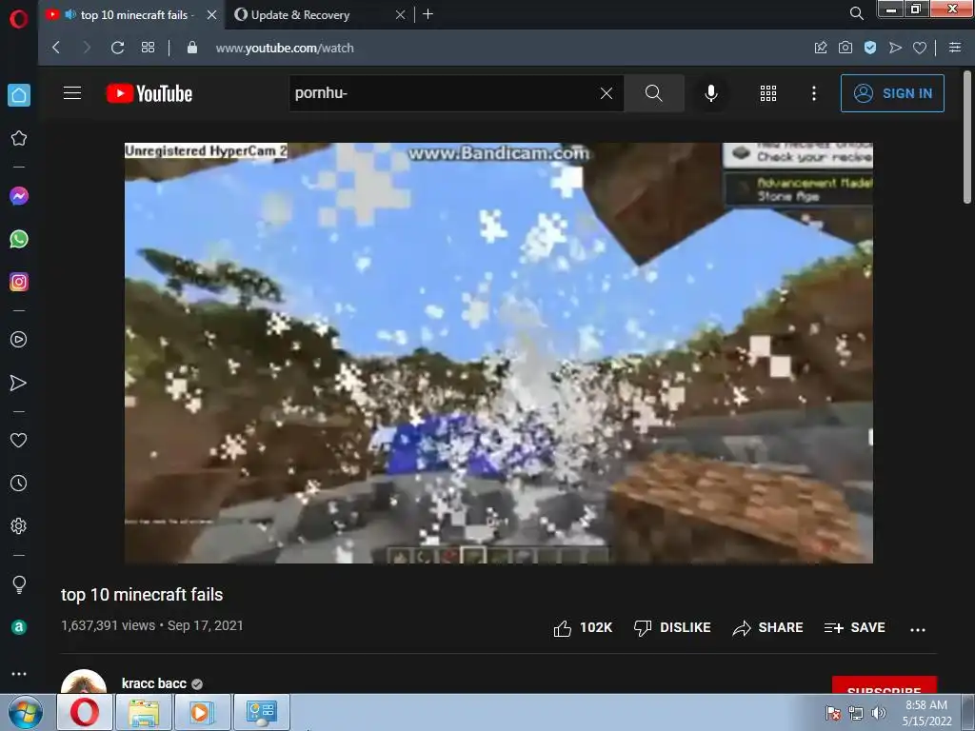Click the edit page snapshot icon in address bar
Image resolution: width=975 pixels, height=731 pixels.
click(821, 48)
